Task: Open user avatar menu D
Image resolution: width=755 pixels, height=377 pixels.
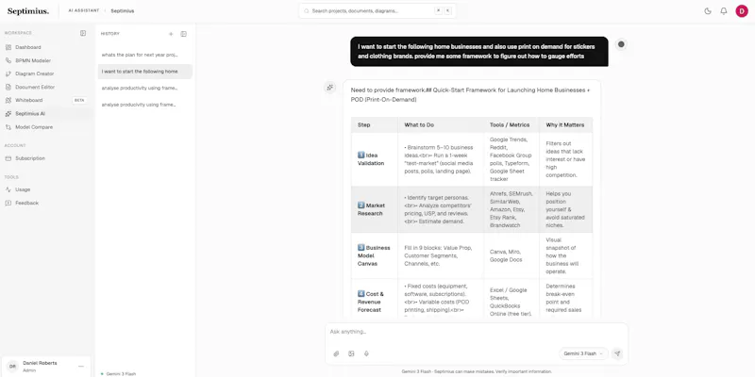Action: (742, 11)
